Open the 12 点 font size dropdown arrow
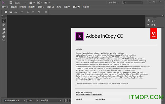165x104 pixels. point(38,100)
